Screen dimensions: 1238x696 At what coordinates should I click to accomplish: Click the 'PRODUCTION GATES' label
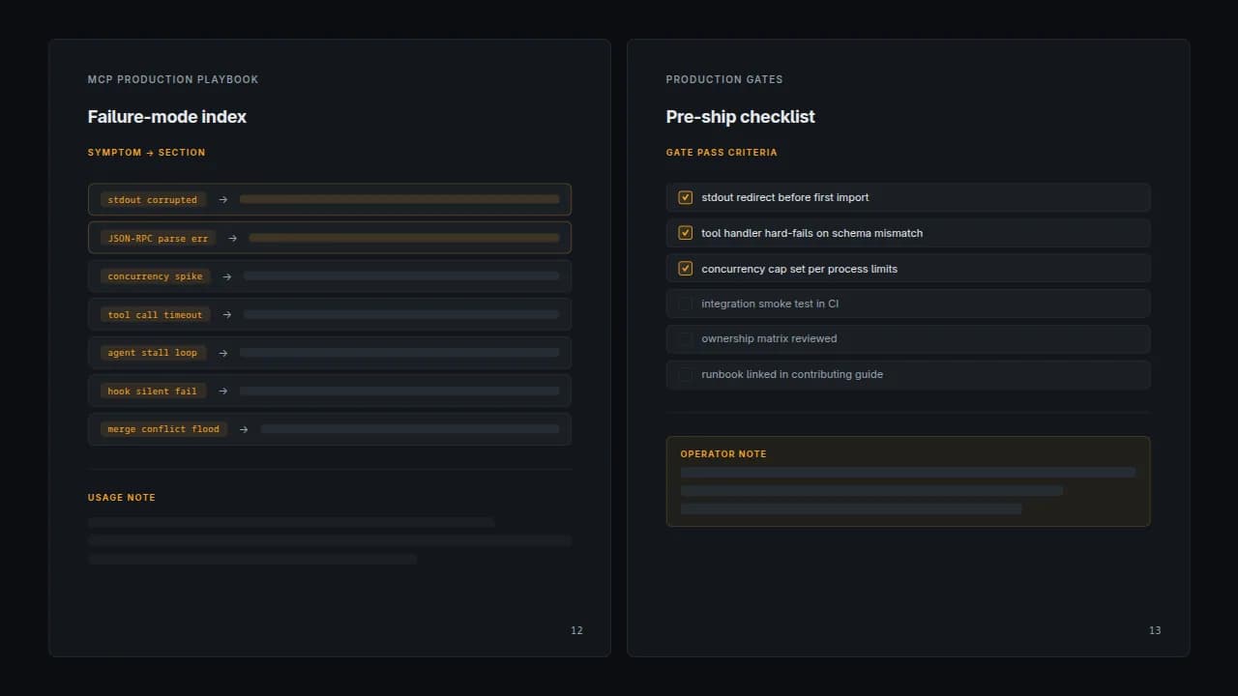(724, 79)
